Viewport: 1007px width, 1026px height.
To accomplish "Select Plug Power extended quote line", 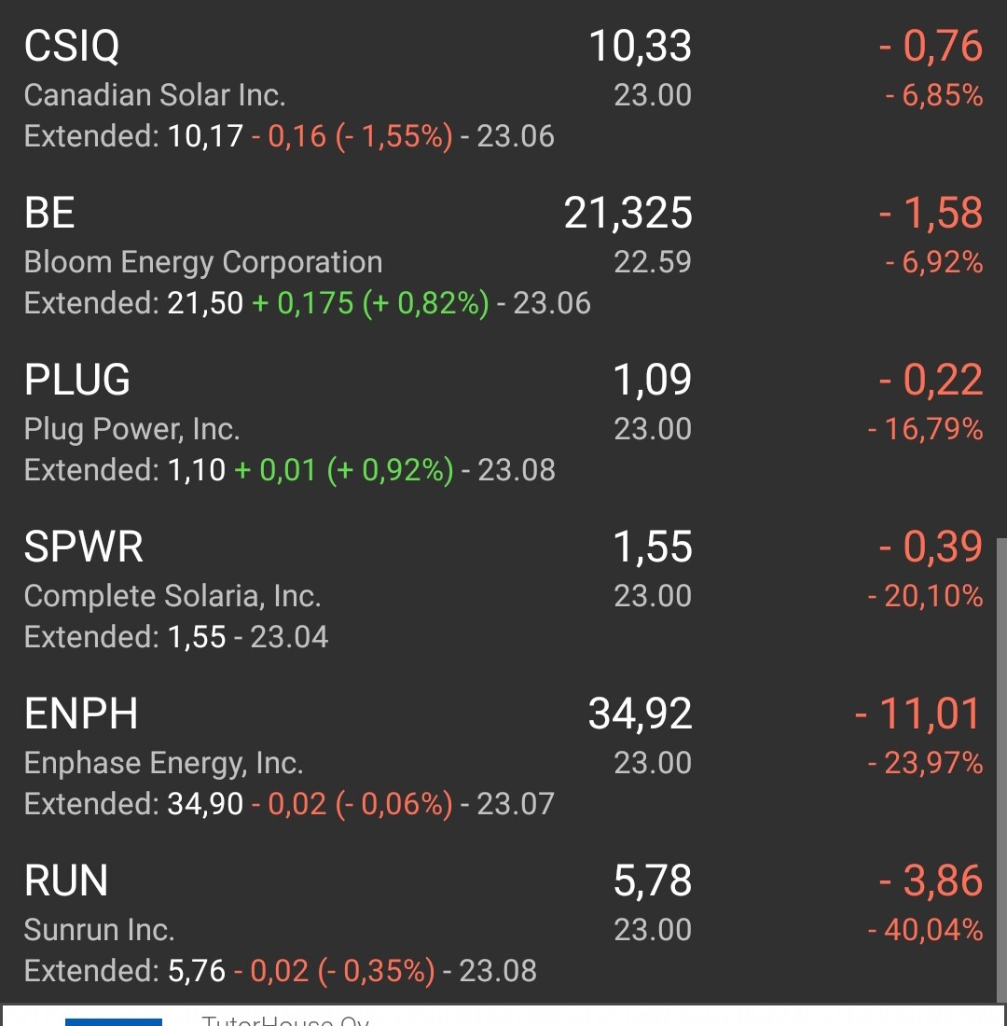I will (289, 470).
